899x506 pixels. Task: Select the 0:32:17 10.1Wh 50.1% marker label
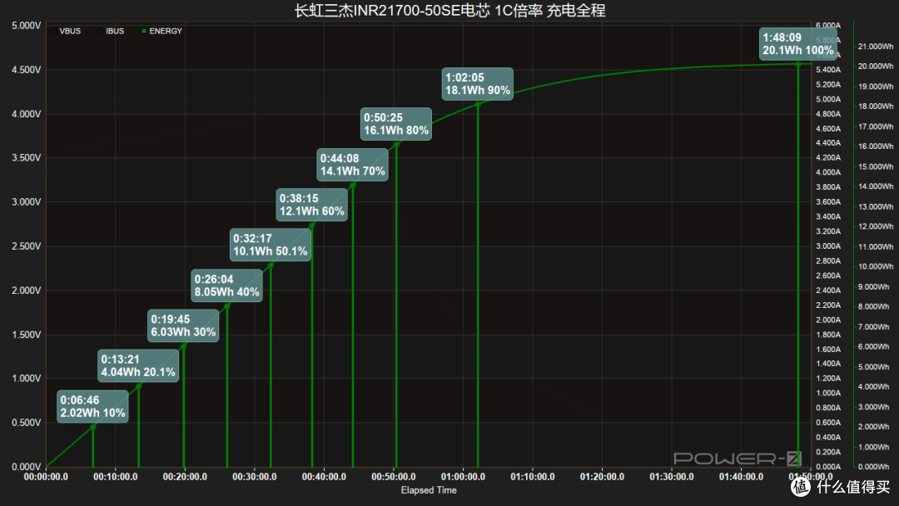coord(270,245)
